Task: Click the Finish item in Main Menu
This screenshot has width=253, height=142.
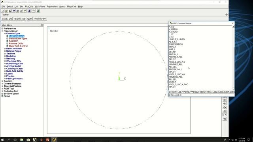Action: [7, 96]
